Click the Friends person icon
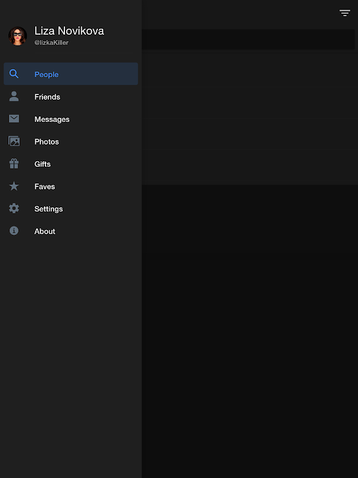The height and width of the screenshot is (478, 358). (x=14, y=96)
